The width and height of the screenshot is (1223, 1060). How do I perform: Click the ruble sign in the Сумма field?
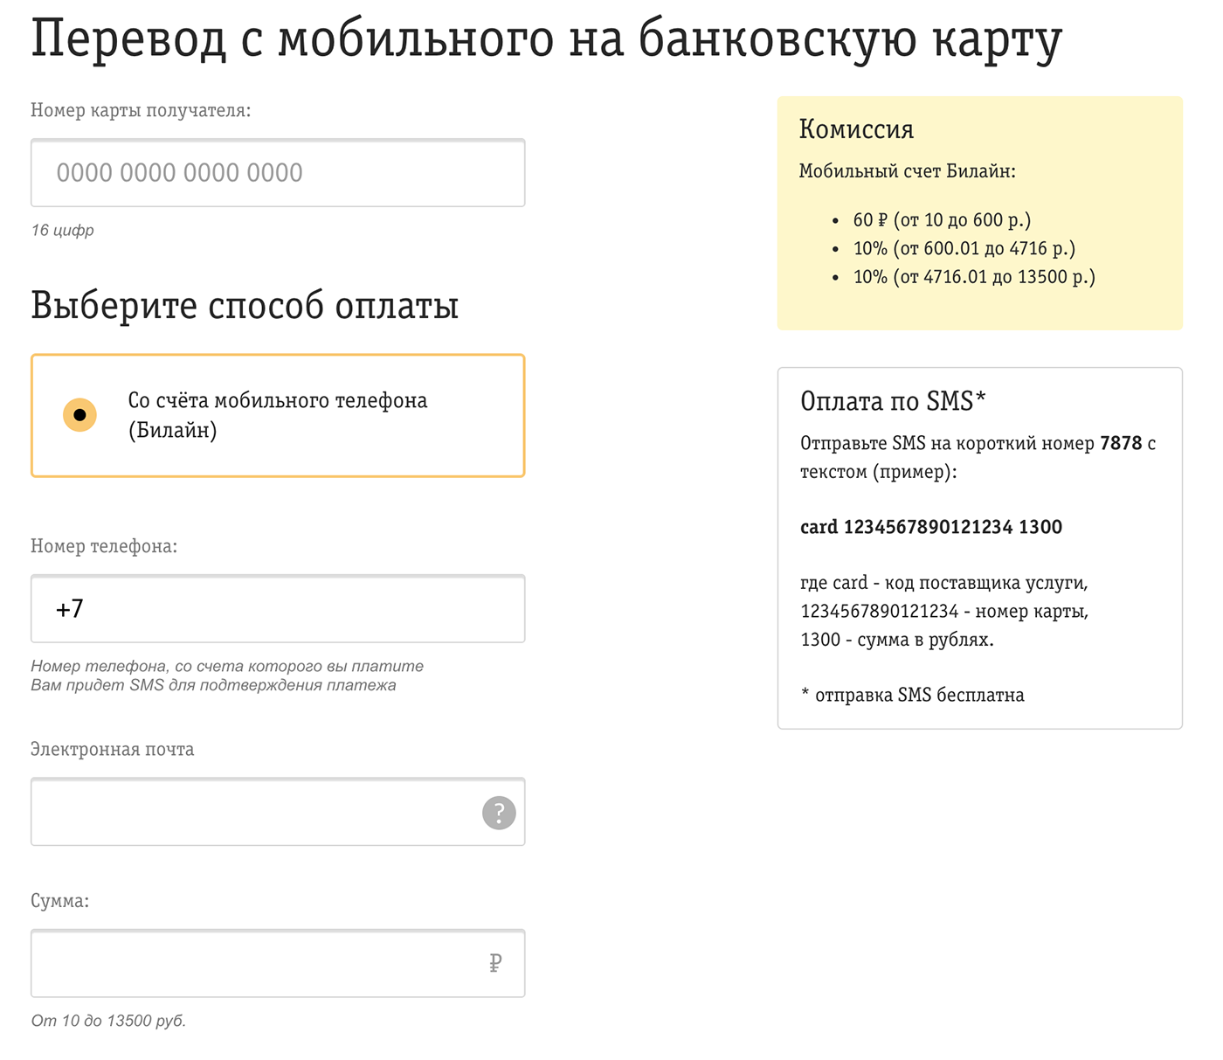(x=495, y=963)
